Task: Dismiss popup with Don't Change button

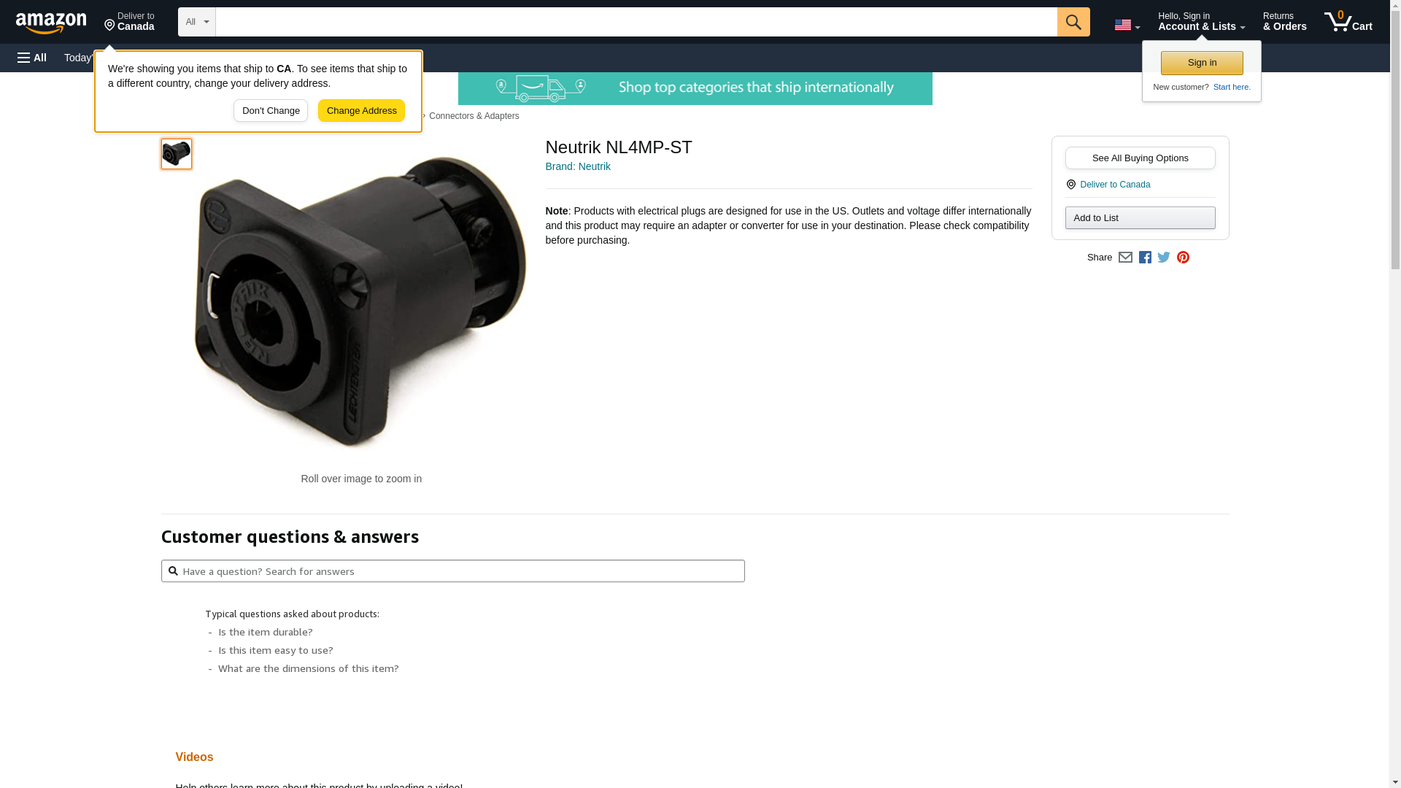Action: tap(271, 111)
